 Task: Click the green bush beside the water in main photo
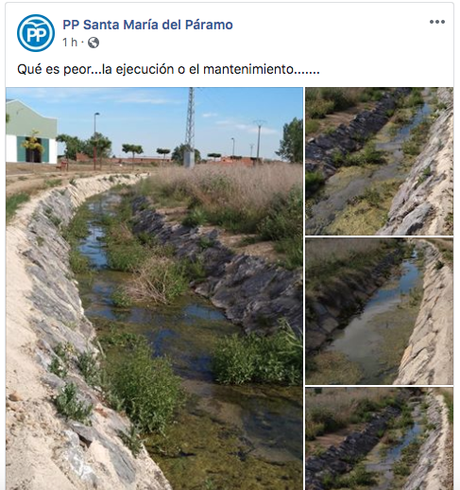(x=257, y=359)
